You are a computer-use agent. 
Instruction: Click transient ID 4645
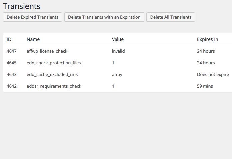[12, 63]
